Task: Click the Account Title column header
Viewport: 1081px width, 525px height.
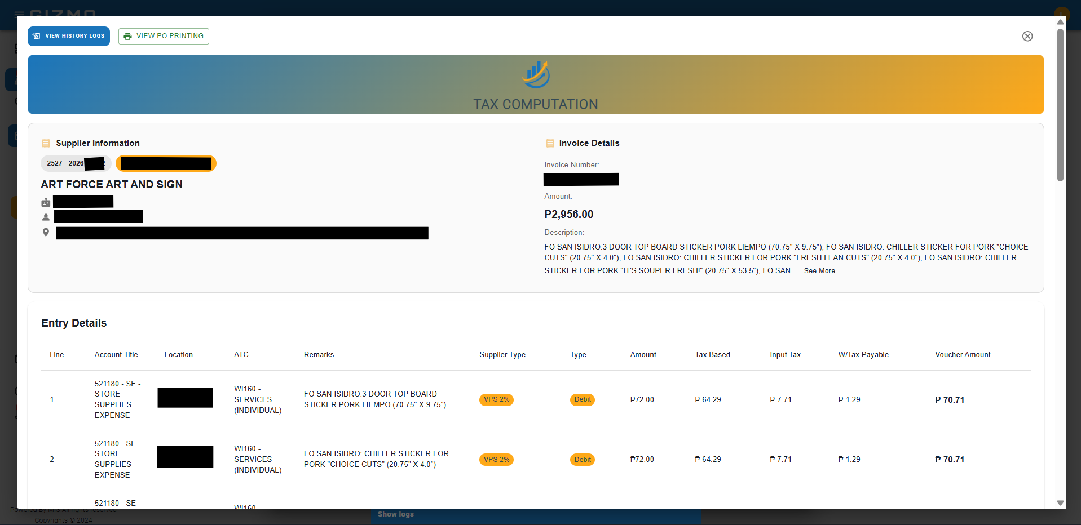Action: click(116, 355)
